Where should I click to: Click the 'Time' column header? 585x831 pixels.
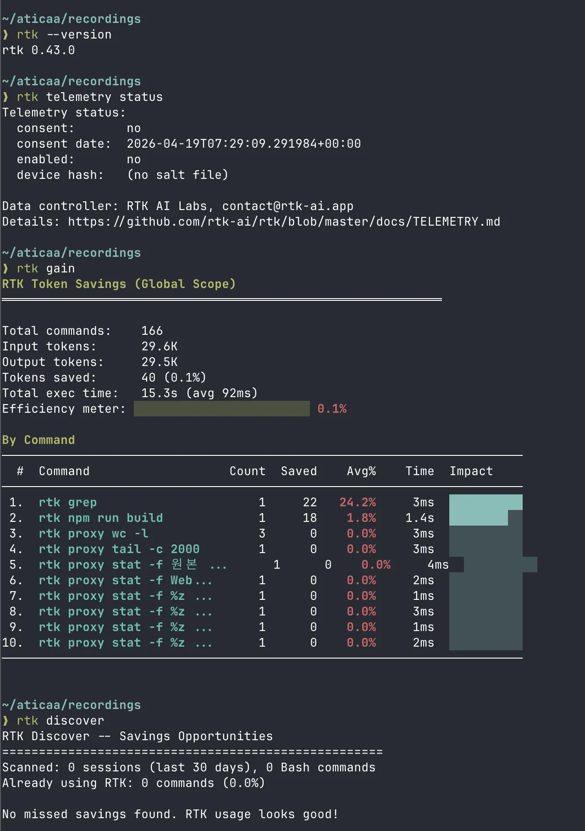[x=420, y=471]
